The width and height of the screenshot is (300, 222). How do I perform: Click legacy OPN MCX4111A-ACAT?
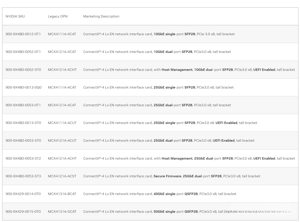point(62,87)
